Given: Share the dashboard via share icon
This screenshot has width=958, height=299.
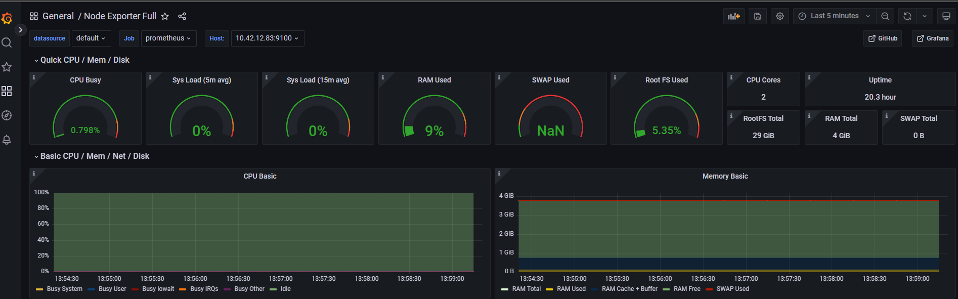Looking at the screenshot, I should (182, 16).
